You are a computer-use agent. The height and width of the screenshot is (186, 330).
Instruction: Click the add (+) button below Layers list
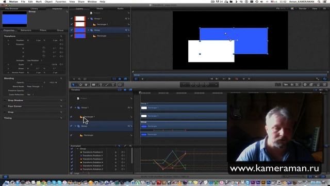coord(74,79)
